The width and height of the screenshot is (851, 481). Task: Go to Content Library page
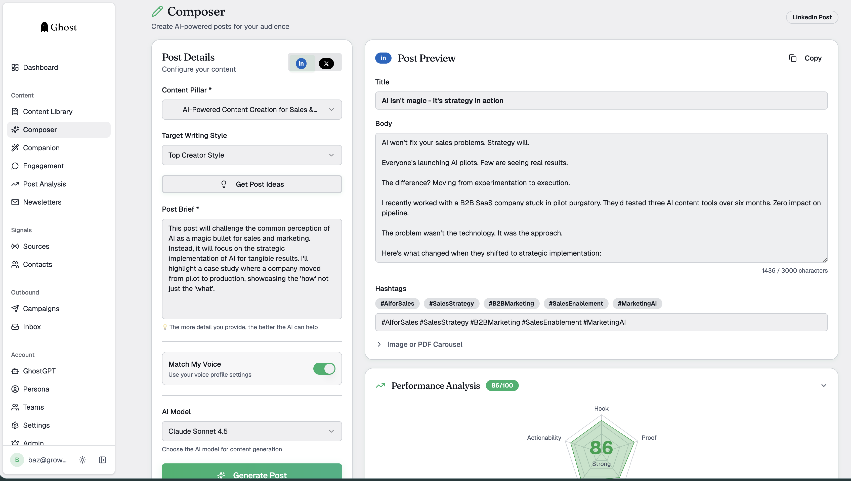[x=48, y=112]
